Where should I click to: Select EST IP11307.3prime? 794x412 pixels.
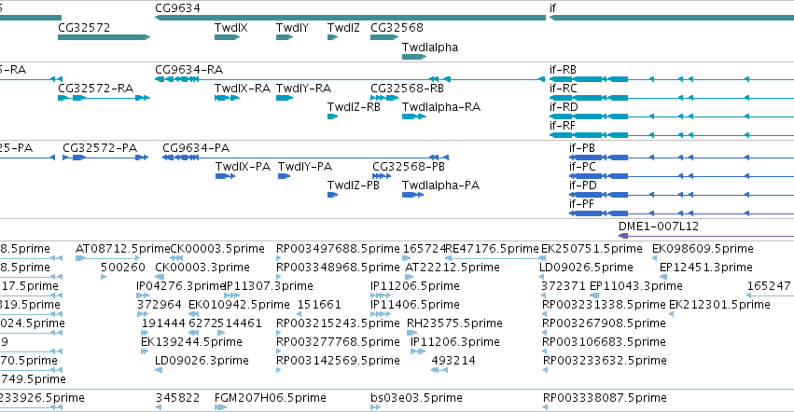click(x=232, y=295)
